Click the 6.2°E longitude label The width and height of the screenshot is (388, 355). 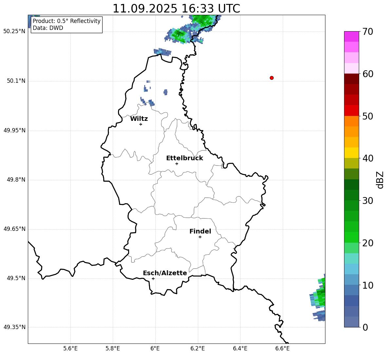(198, 348)
